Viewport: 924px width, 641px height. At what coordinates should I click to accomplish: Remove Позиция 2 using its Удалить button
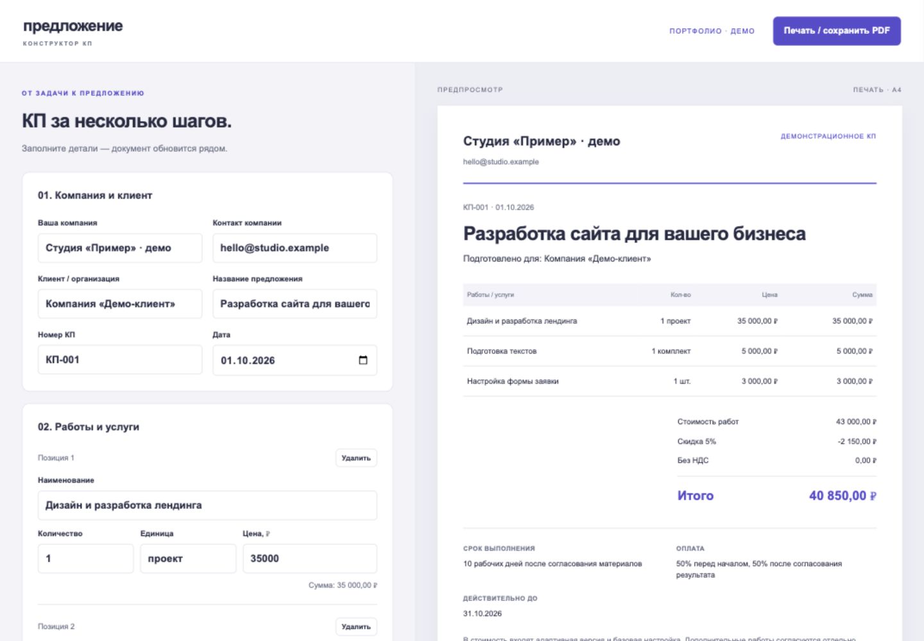(356, 626)
